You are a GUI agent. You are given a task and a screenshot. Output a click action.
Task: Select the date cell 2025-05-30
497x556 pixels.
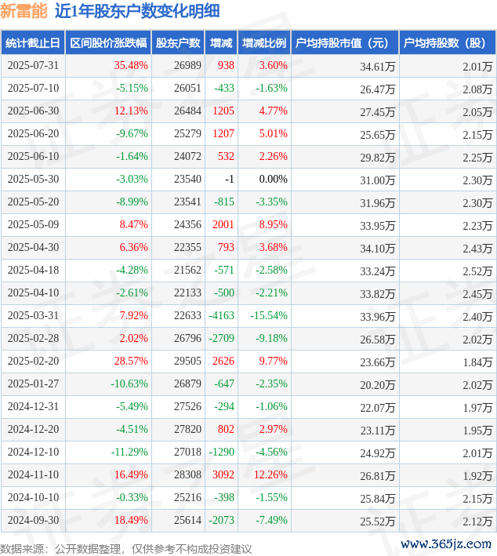pos(34,179)
